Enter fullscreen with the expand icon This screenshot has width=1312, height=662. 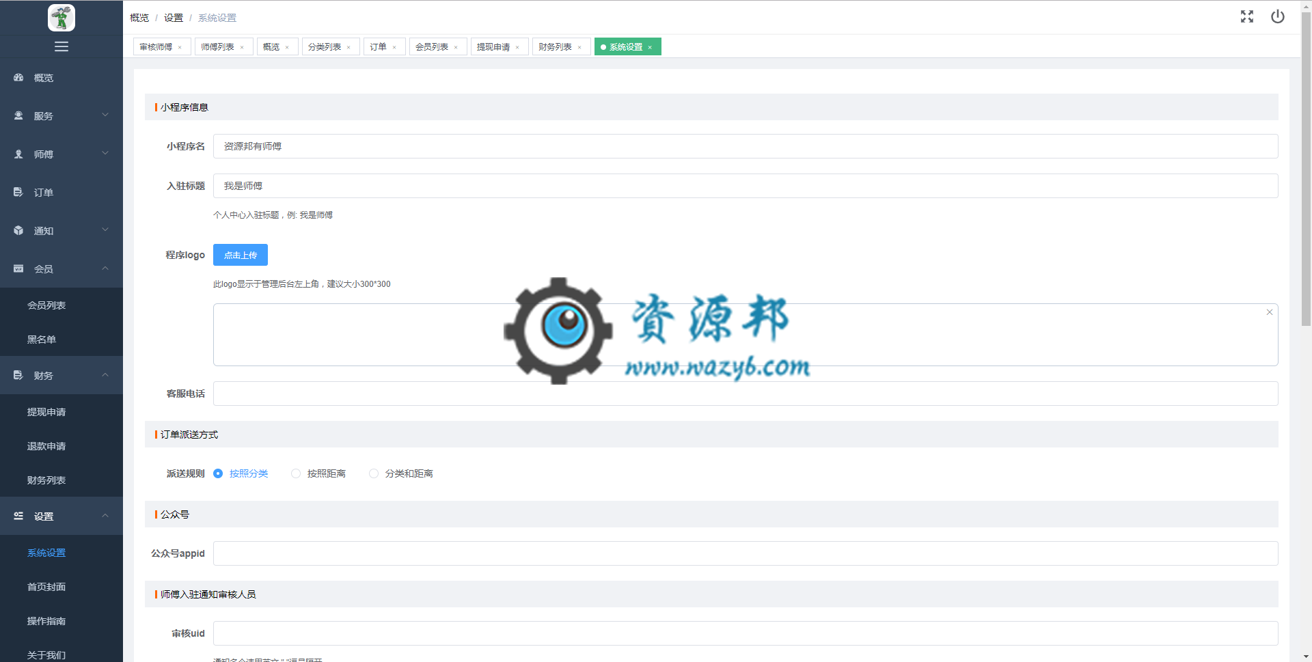click(1247, 17)
